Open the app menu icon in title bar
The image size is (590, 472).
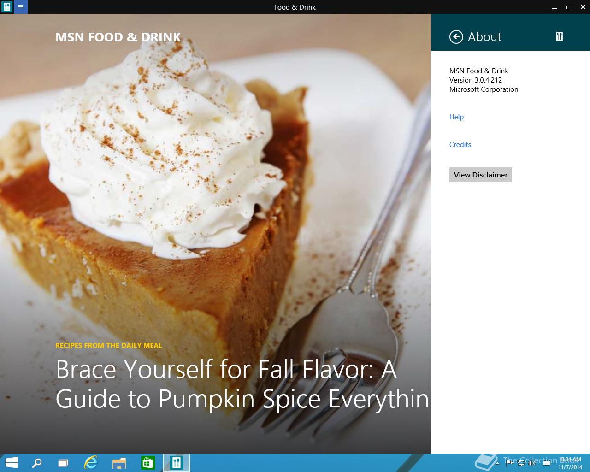(21, 7)
